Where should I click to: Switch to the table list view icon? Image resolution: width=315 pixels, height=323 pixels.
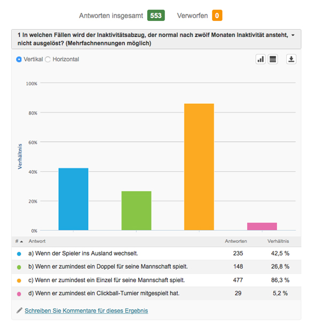pyautogui.click(x=273, y=59)
